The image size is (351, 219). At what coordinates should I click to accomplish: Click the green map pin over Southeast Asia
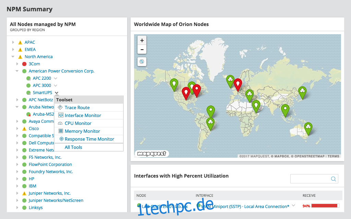pos(285,111)
